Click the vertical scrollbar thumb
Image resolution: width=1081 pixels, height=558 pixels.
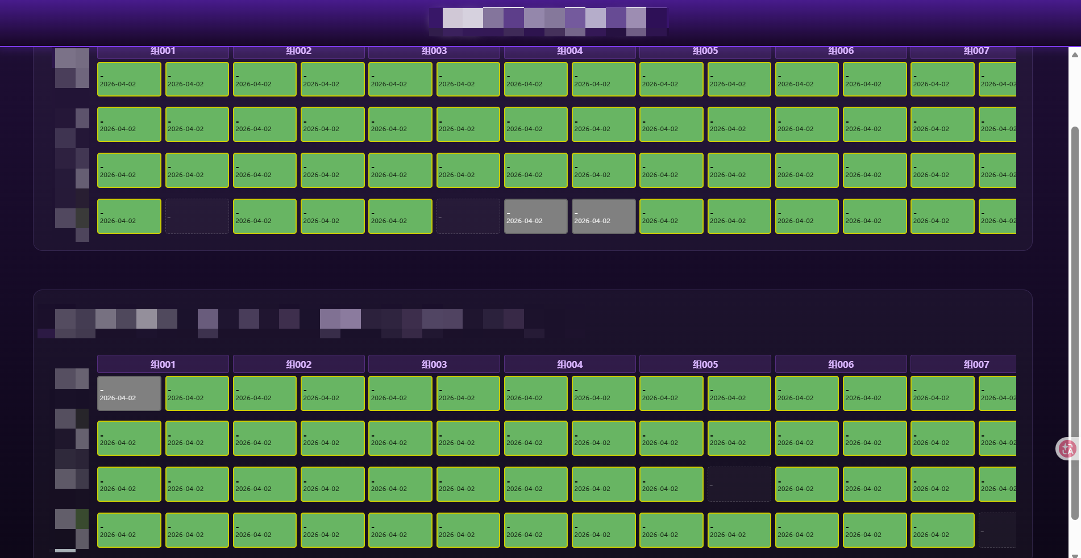pos(1075,322)
